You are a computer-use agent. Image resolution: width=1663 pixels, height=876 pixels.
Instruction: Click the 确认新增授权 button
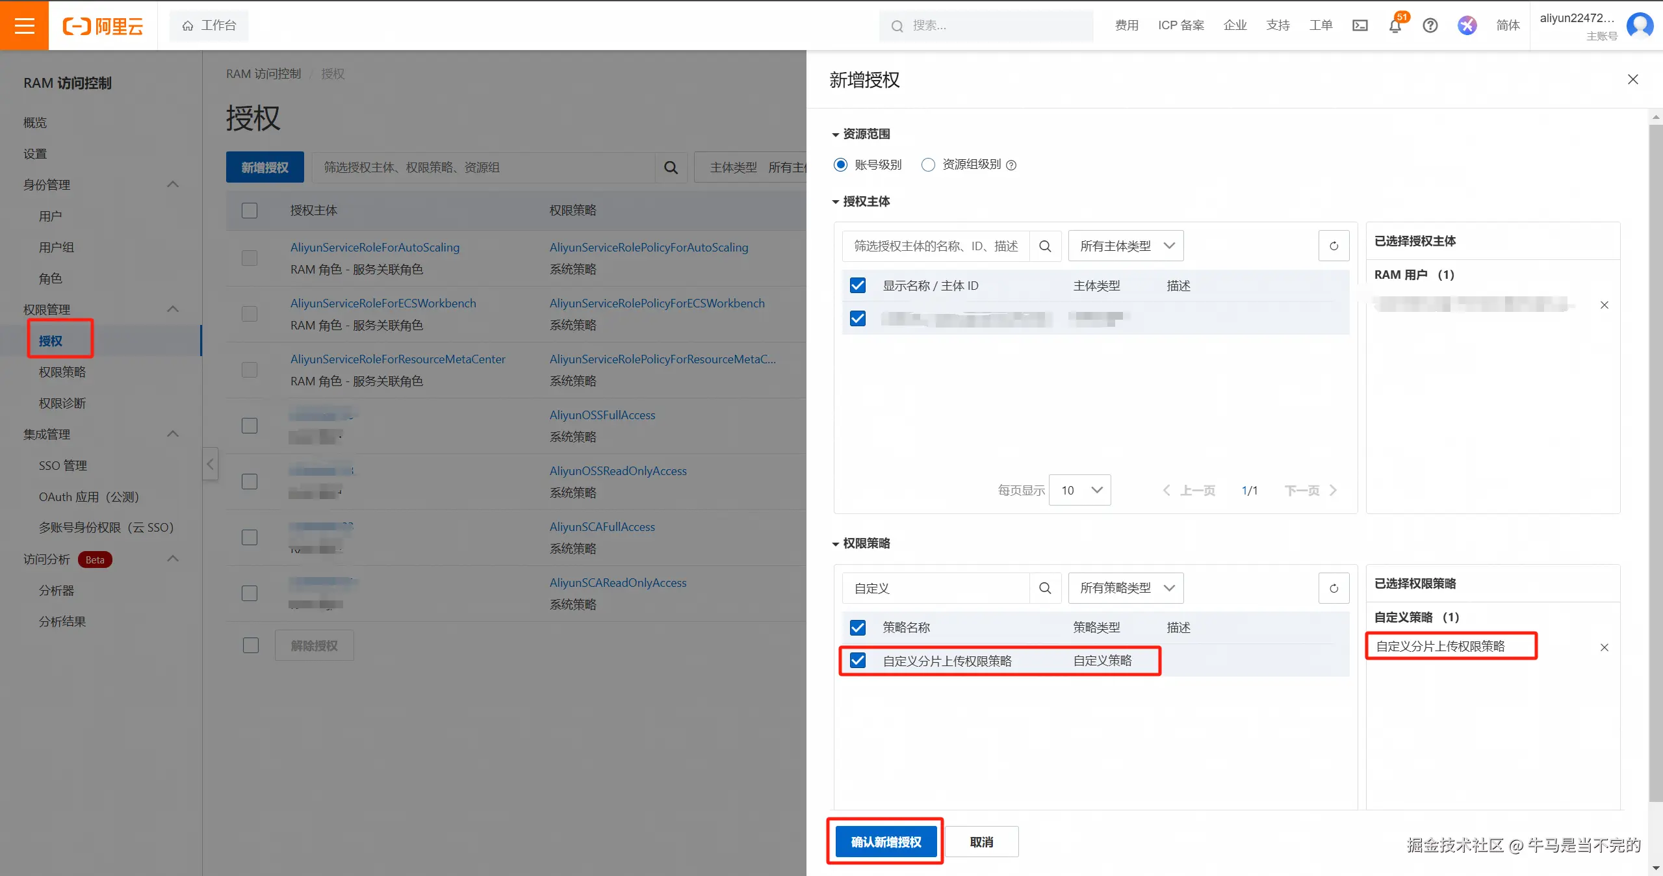pos(886,842)
